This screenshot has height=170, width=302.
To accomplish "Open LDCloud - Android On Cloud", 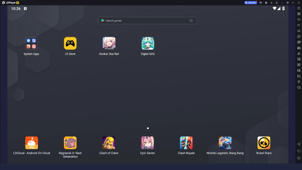I will click(x=31, y=143).
